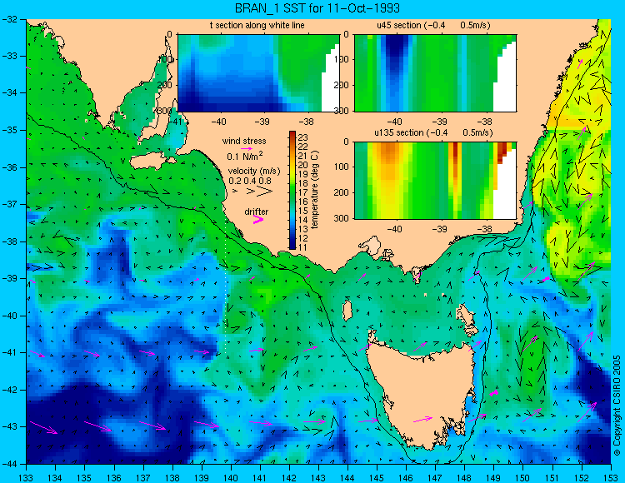Click colorbar value 23
625x483 pixels.
(x=302, y=137)
